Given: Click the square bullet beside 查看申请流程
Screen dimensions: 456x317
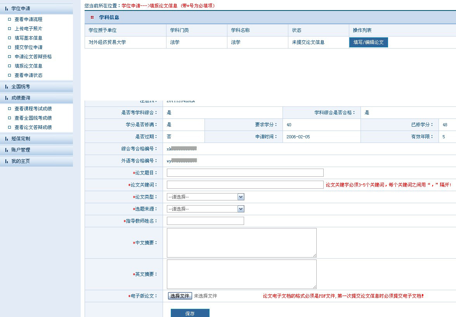Looking at the screenshot, I should pyautogui.click(x=9, y=19).
